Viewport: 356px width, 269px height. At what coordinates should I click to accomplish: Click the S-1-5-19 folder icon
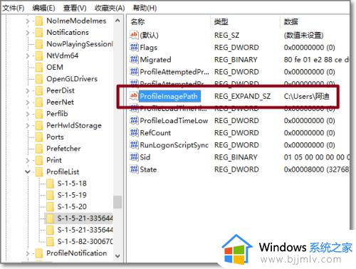click(x=50, y=195)
